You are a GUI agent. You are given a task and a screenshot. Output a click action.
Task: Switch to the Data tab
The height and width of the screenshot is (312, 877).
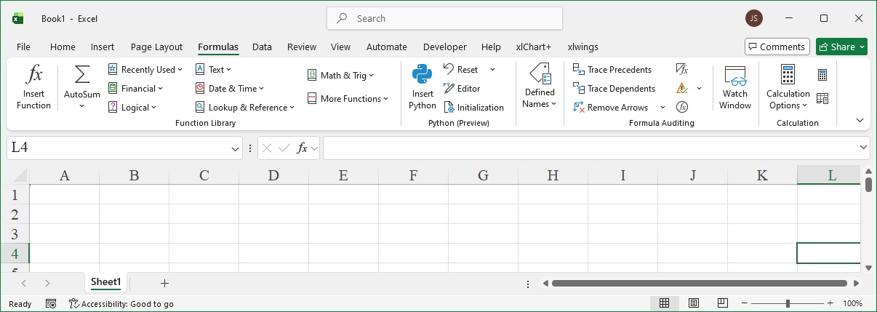(262, 47)
